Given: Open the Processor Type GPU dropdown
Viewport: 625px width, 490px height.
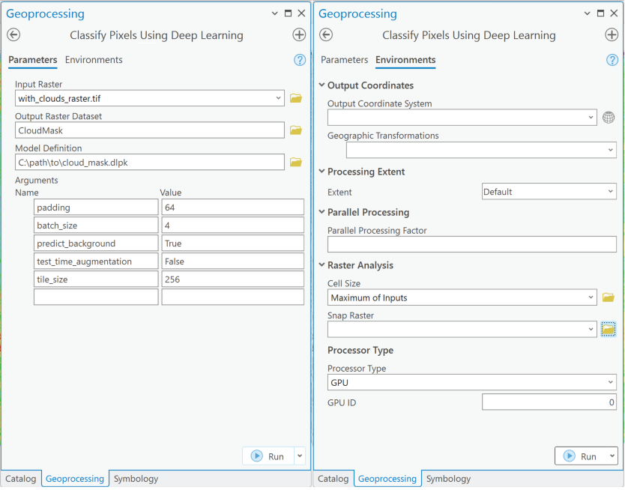Looking at the screenshot, I should pyautogui.click(x=610, y=383).
